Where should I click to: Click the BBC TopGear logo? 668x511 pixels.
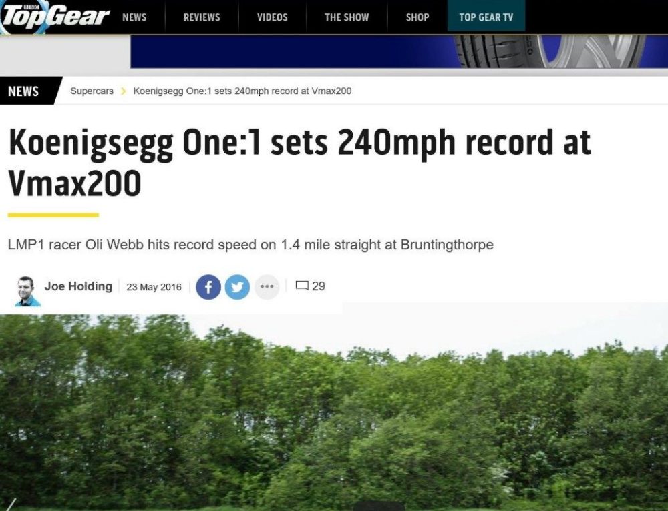pos(55,17)
